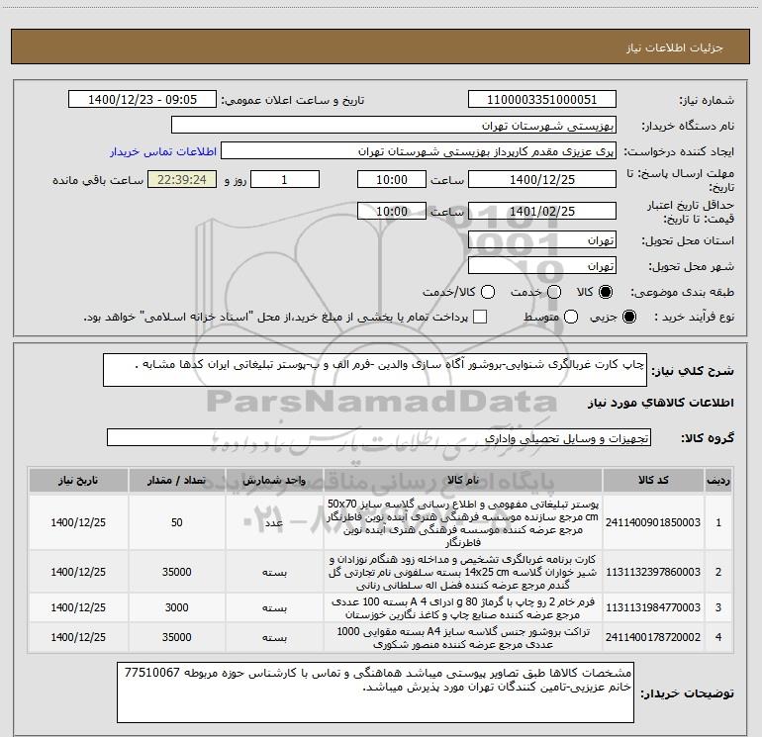762x737 pixels.
Task: Click the price validity 10:00 time field
Action: click(x=392, y=212)
